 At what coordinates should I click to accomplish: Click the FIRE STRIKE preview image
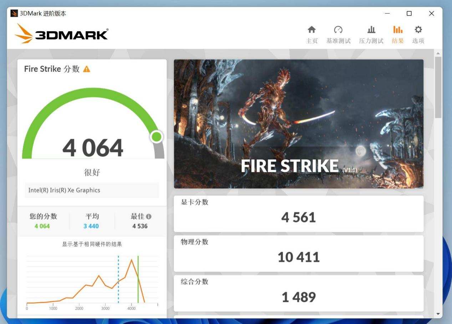pyautogui.click(x=298, y=124)
